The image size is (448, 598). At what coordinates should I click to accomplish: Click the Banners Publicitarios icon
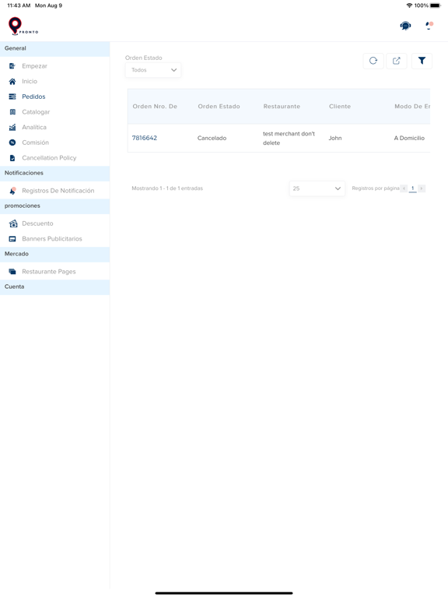[x=12, y=239]
